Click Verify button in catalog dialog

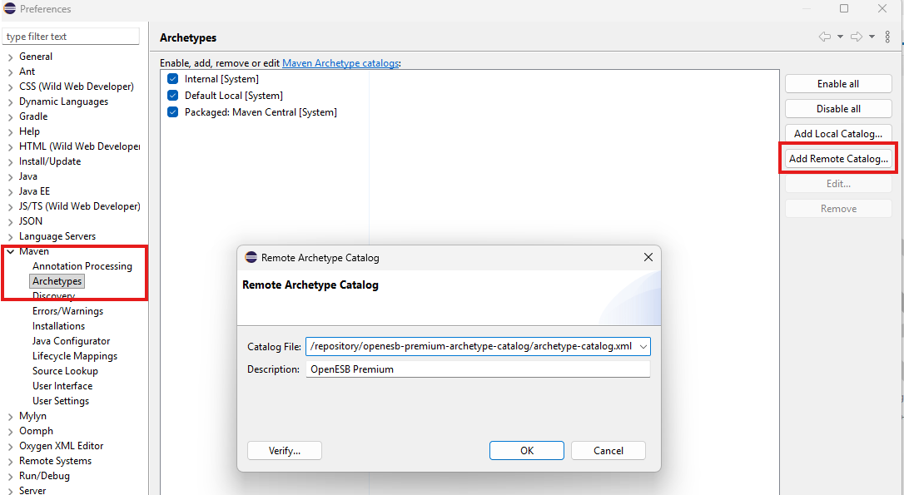click(x=284, y=450)
